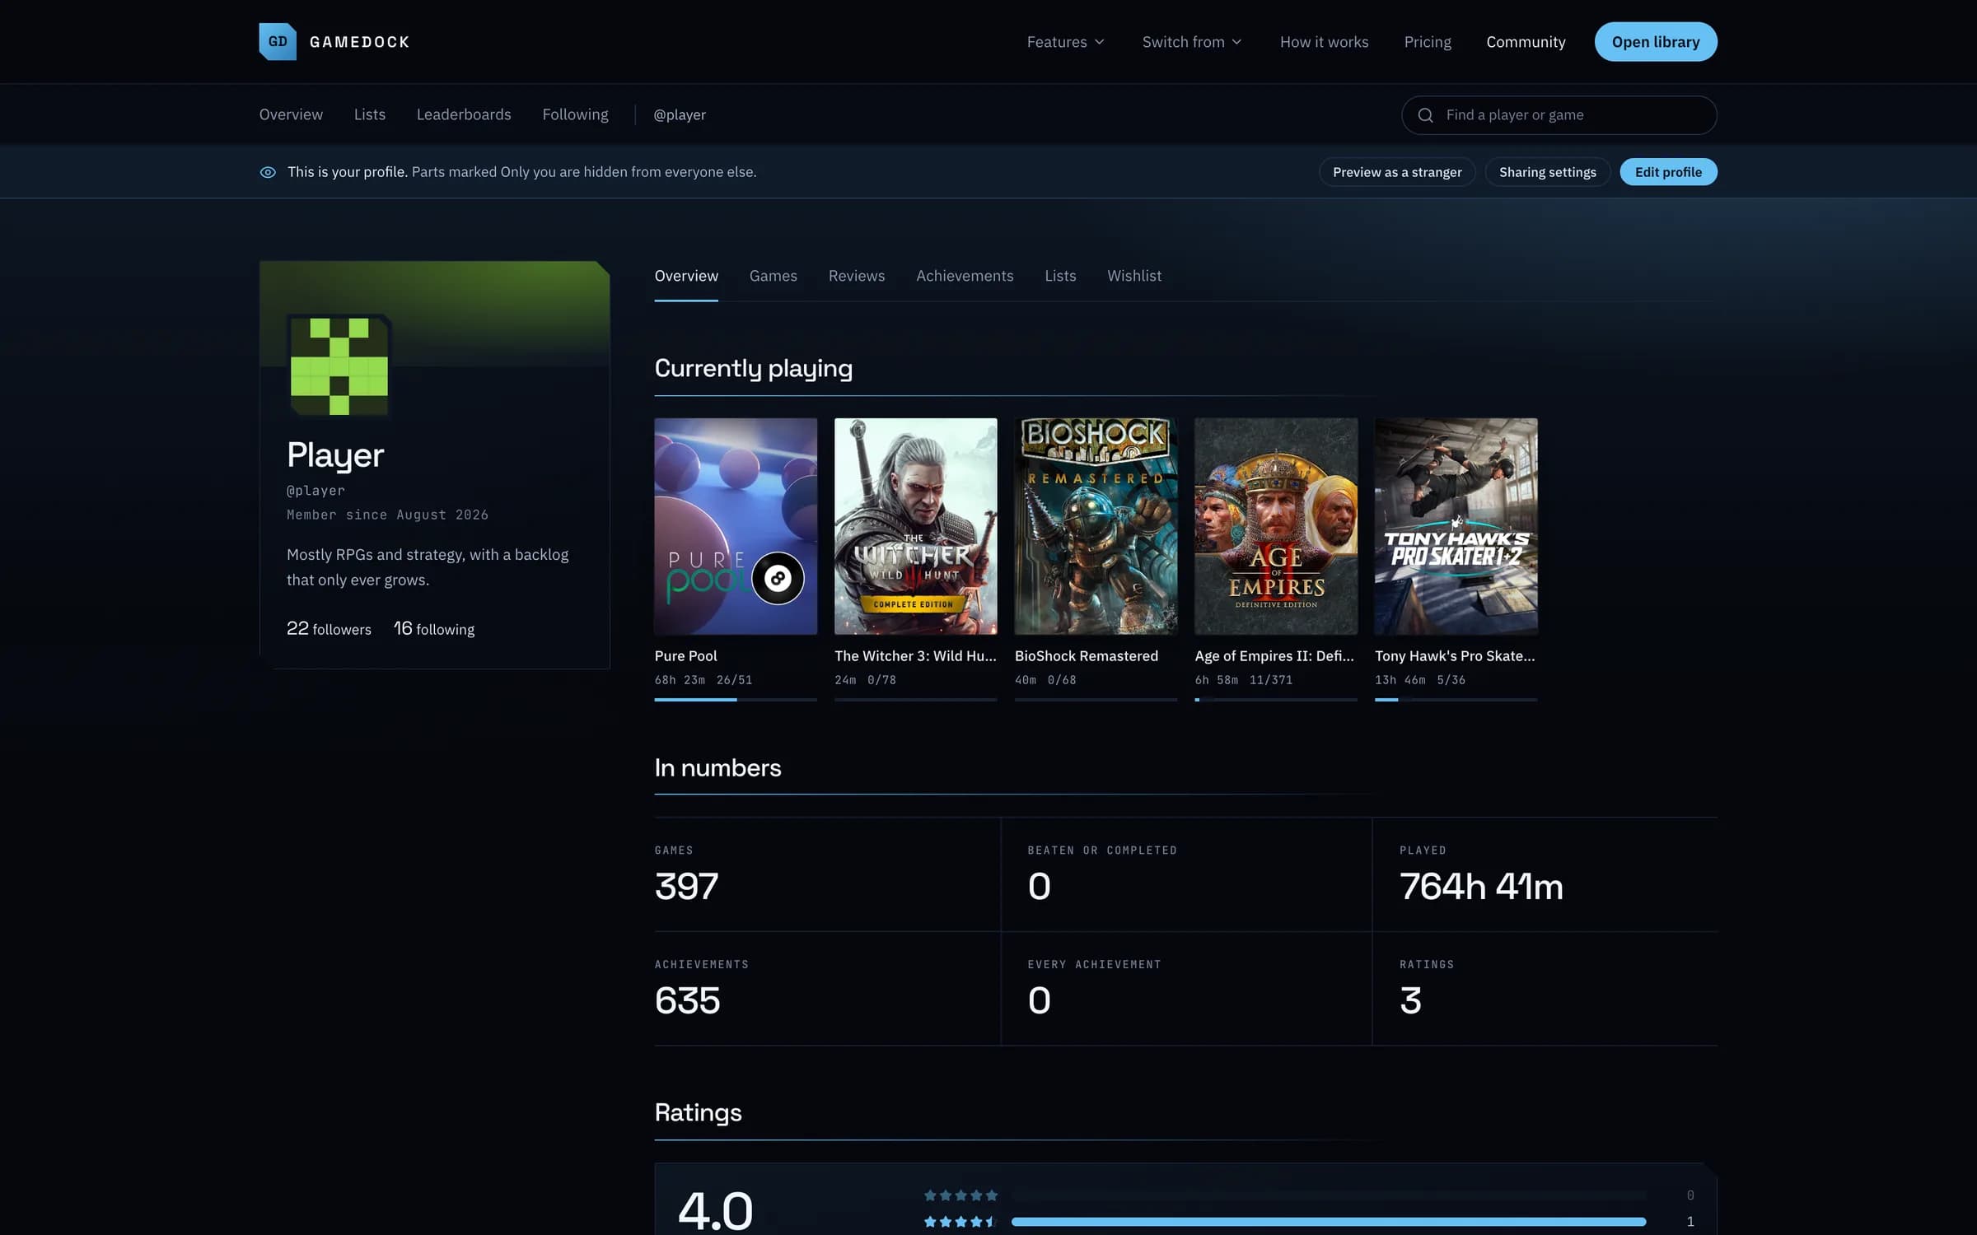Viewport: 1977px width, 1235px height.
Task: Open the @player profile link
Action: [x=680, y=114]
